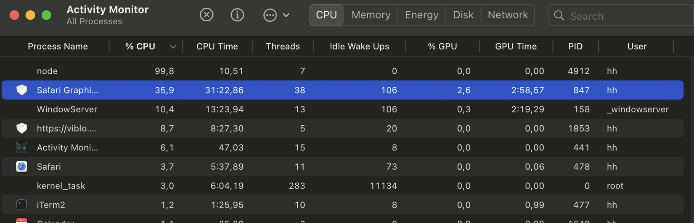Screen dimensions: 694x223
Task: Switch to the CPU tab
Action: coord(326,15)
